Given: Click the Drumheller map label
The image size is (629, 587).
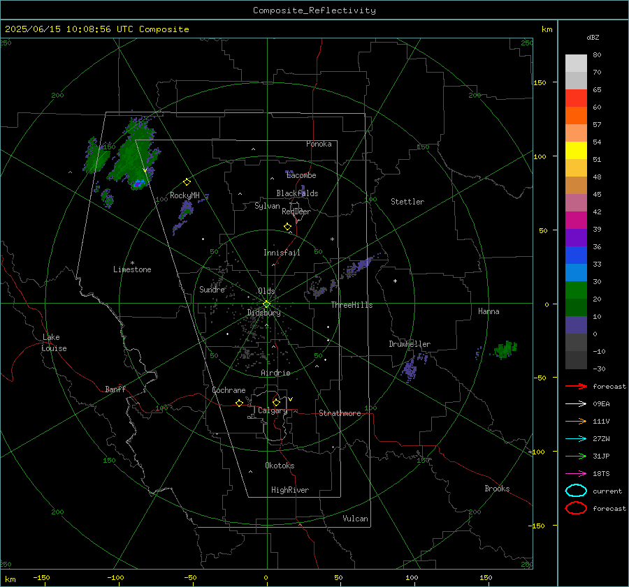Looking at the screenshot, I should coord(410,344).
